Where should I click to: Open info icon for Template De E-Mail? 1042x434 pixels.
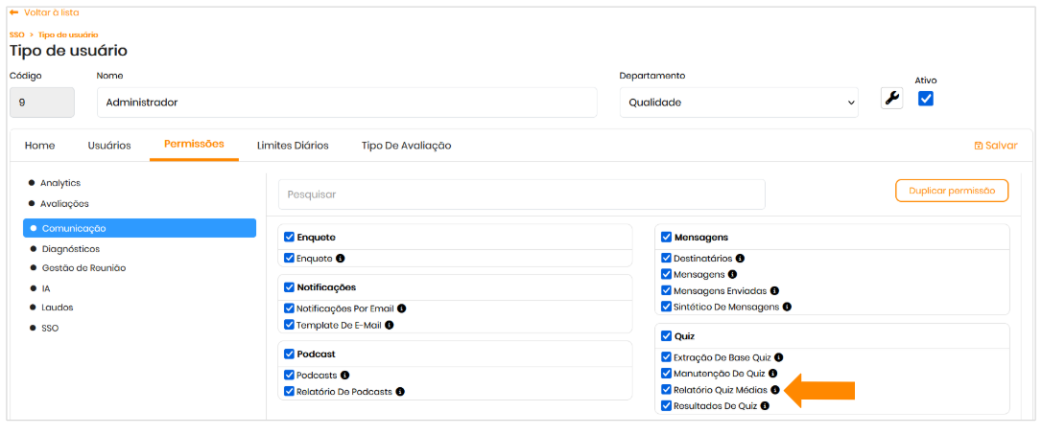pos(390,325)
